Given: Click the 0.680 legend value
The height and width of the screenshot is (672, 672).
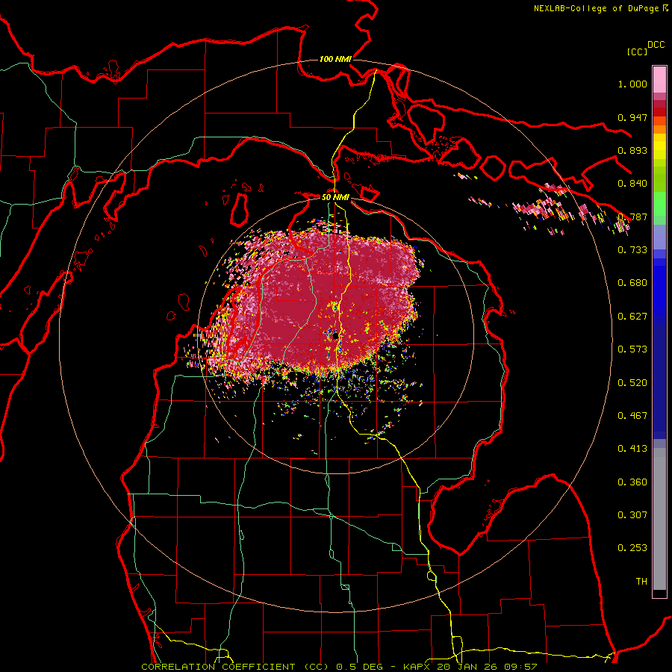Looking at the screenshot, I should tap(632, 283).
